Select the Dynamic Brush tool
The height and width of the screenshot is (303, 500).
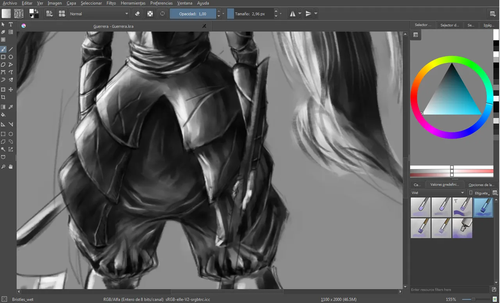[3, 80]
